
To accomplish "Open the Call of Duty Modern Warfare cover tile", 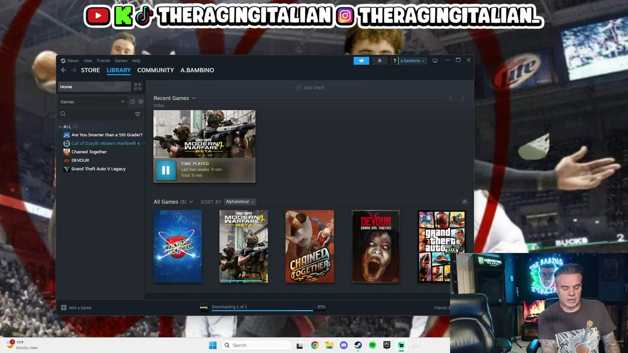I will pos(243,246).
